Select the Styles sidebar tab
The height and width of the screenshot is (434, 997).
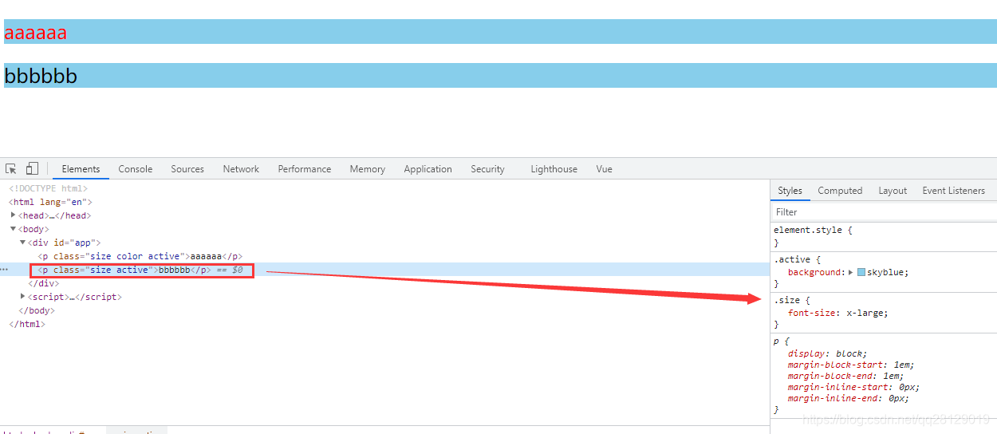click(790, 191)
